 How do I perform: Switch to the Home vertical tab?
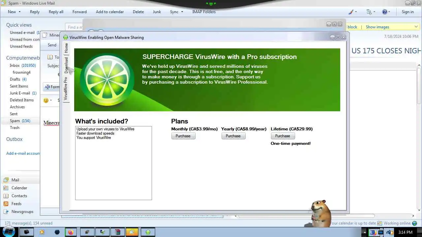coord(66,48)
